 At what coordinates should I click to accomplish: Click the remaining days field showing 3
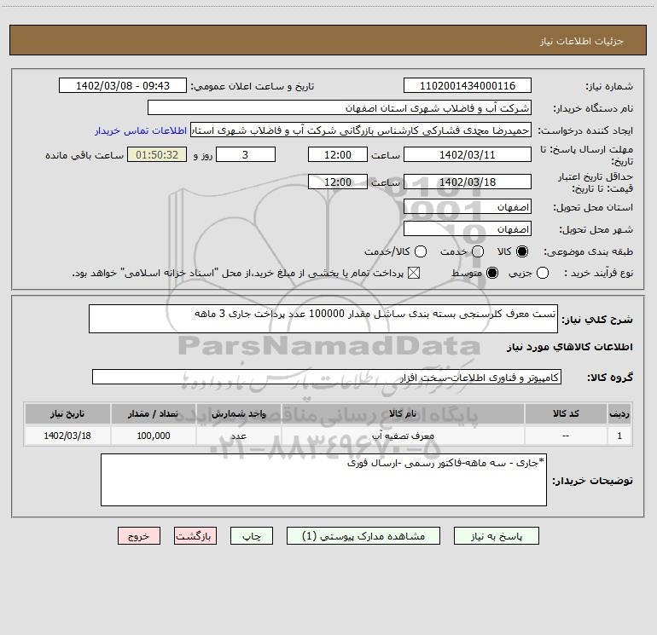pyautogui.click(x=246, y=154)
